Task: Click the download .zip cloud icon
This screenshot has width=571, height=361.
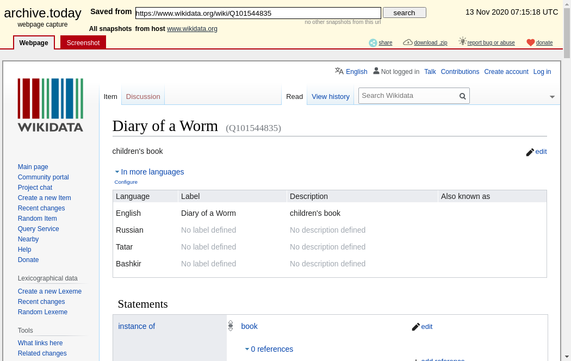Action: point(407,42)
